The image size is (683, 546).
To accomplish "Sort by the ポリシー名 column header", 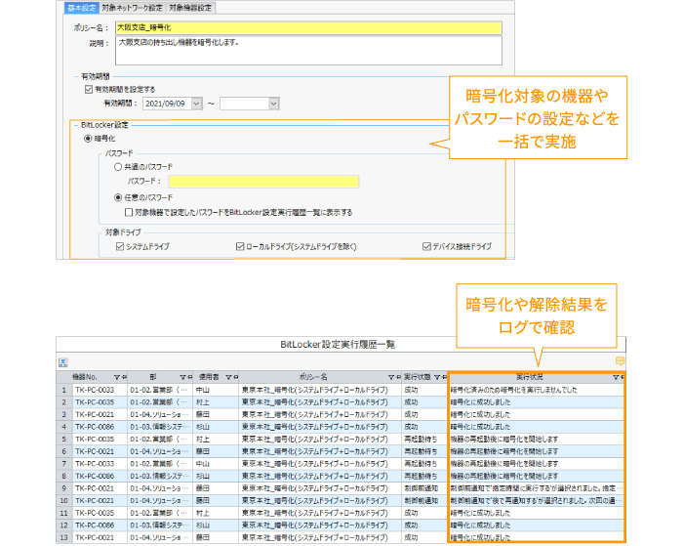I will [313, 377].
